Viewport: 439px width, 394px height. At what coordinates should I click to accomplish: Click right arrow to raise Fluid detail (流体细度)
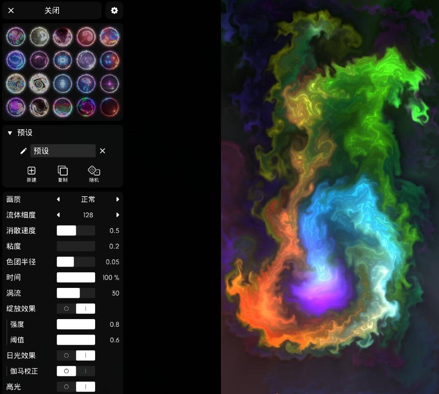pyautogui.click(x=117, y=215)
